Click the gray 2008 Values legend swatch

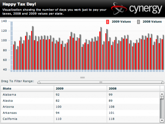pyautogui.click(x=138, y=22)
